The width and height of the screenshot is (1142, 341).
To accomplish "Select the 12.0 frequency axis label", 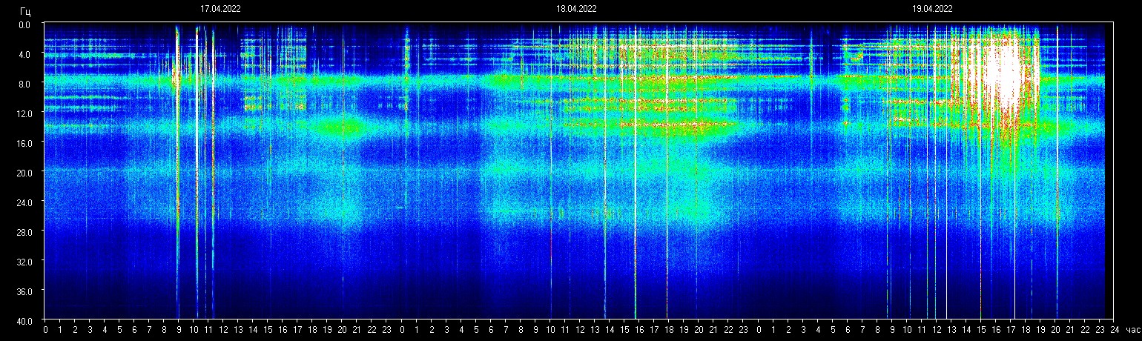I will 25,113.
